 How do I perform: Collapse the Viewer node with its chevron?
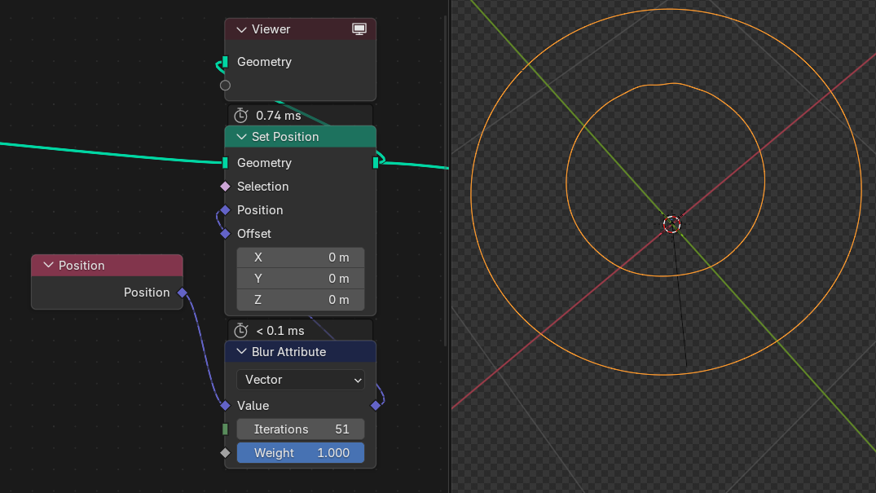[x=241, y=29]
